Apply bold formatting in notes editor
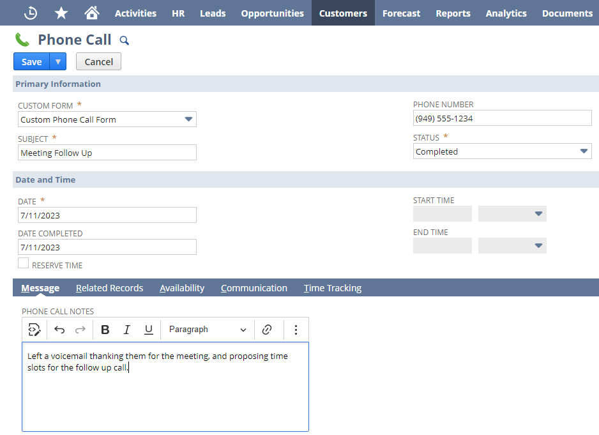The height and width of the screenshot is (435, 599). pos(105,330)
